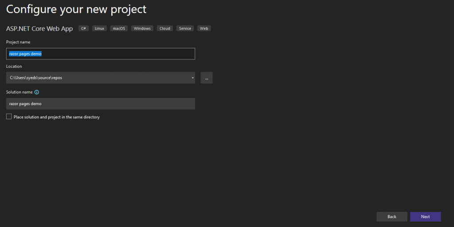Click the Location label text
The height and width of the screenshot is (227, 454).
(x=14, y=67)
